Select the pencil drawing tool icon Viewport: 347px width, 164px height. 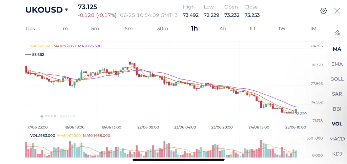[x=337, y=32]
